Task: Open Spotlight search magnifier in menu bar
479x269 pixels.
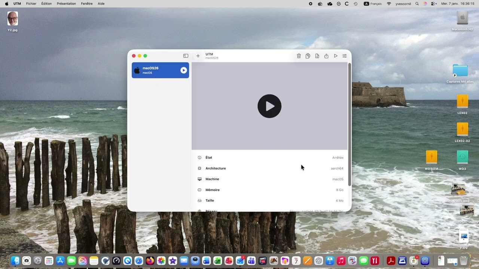Action: coord(417,4)
